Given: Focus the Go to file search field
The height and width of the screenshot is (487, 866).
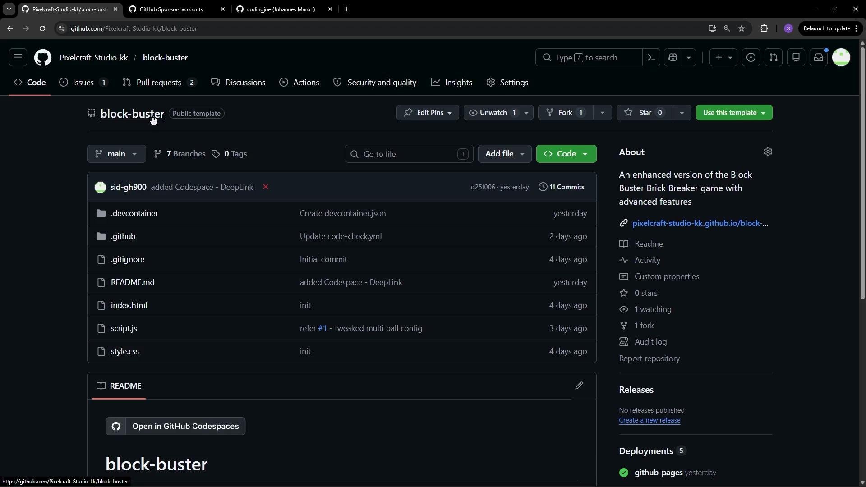Looking at the screenshot, I should point(409,154).
